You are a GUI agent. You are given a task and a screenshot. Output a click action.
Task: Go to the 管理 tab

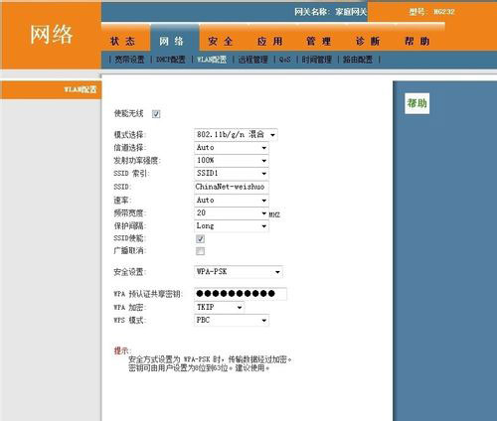(x=318, y=42)
